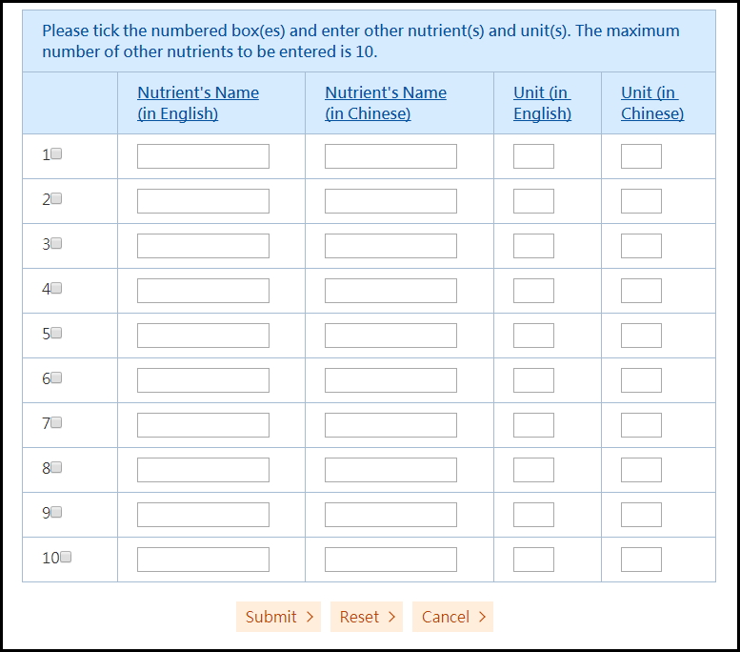The image size is (740, 652).
Task: Tick the checkbox for row 1
Action: tap(56, 154)
